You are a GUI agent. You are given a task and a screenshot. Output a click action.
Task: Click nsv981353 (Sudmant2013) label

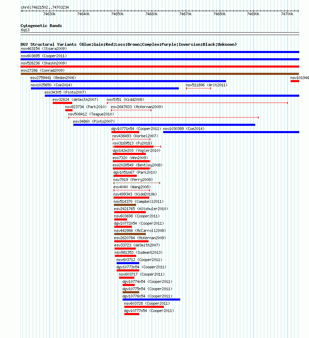tap(139, 253)
